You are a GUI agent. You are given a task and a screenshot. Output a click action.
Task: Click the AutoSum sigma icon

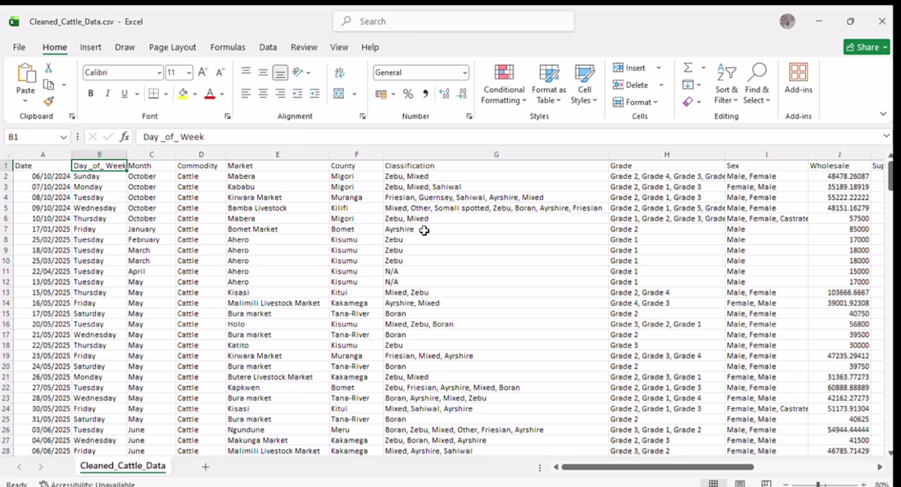click(688, 68)
